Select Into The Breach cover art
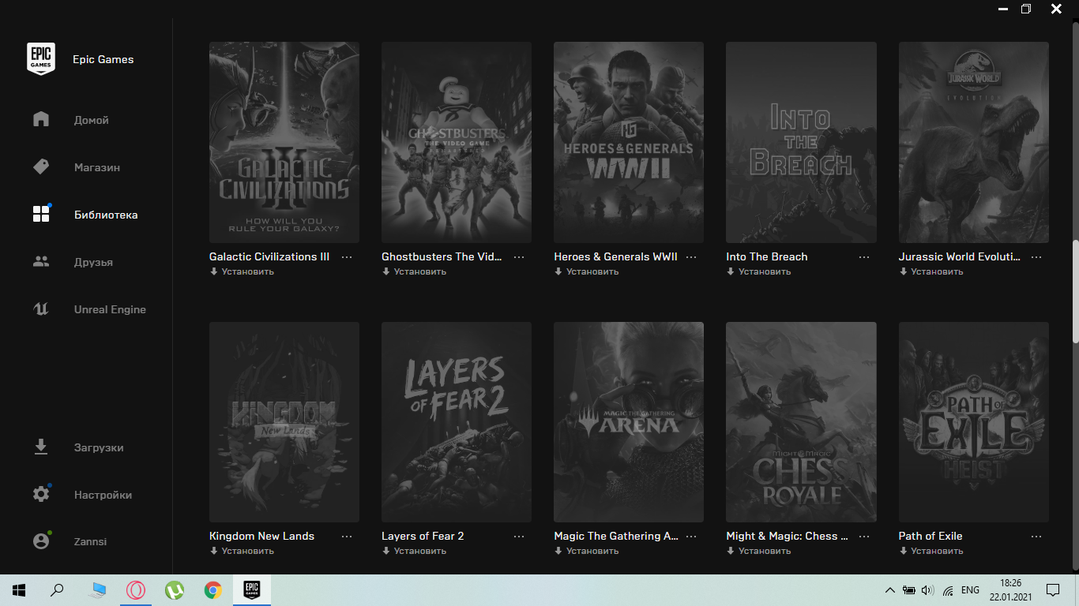 (801, 142)
